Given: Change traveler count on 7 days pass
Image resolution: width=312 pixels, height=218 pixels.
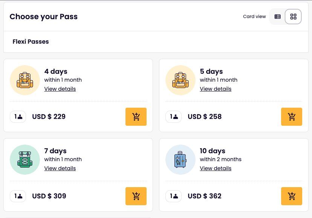Looking at the screenshot, I should click(x=18, y=196).
